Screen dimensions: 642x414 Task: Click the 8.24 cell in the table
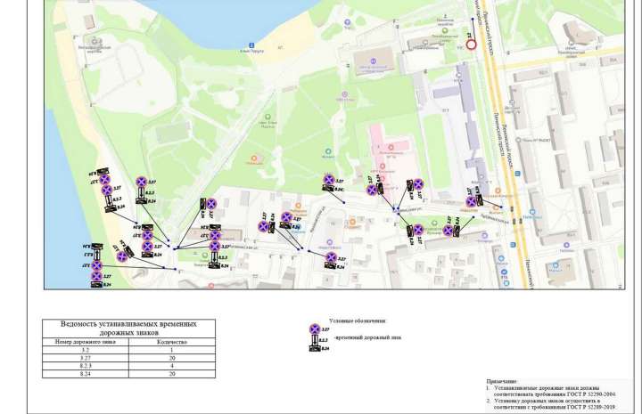86,374
